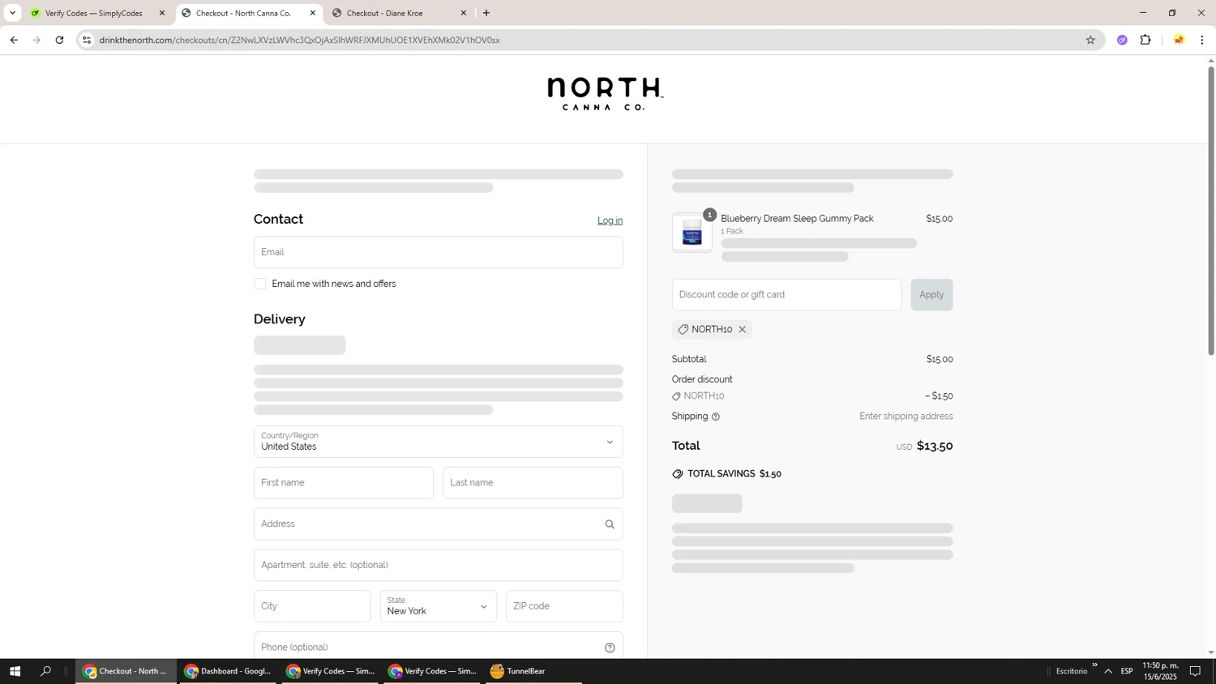Bookmark this page with the star icon

[x=1090, y=40]
